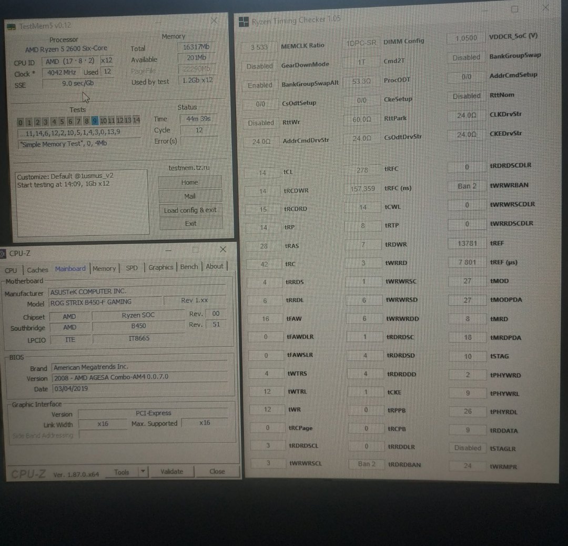Click the Exit button in TestMem5
The height and width of the screenshot is (546, 568).
pos(190,224)
